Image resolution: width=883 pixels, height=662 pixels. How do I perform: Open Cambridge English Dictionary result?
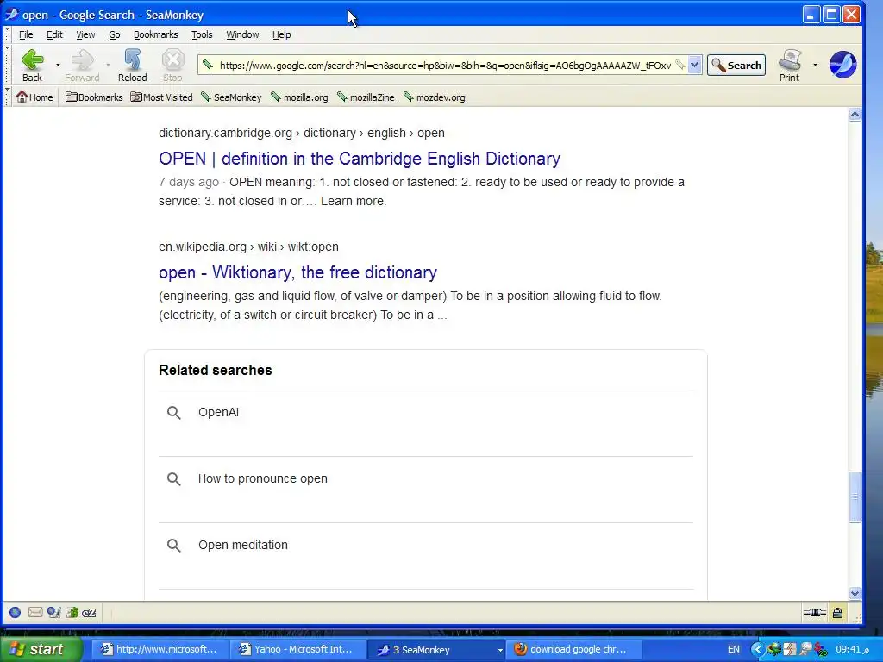tap(360, 159)
